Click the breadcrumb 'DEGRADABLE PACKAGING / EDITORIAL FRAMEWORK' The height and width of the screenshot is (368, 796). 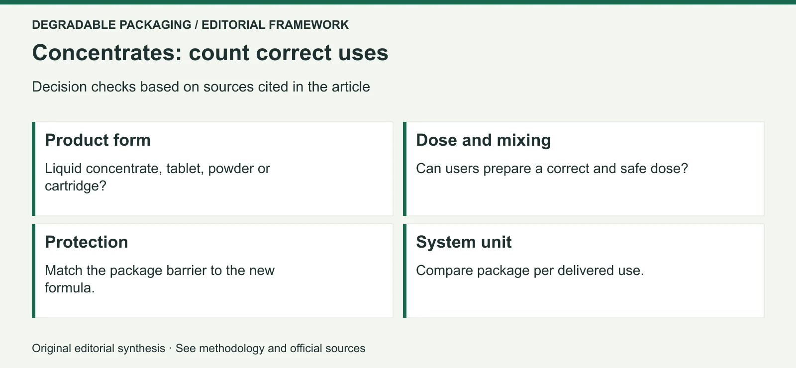(190, 25)
